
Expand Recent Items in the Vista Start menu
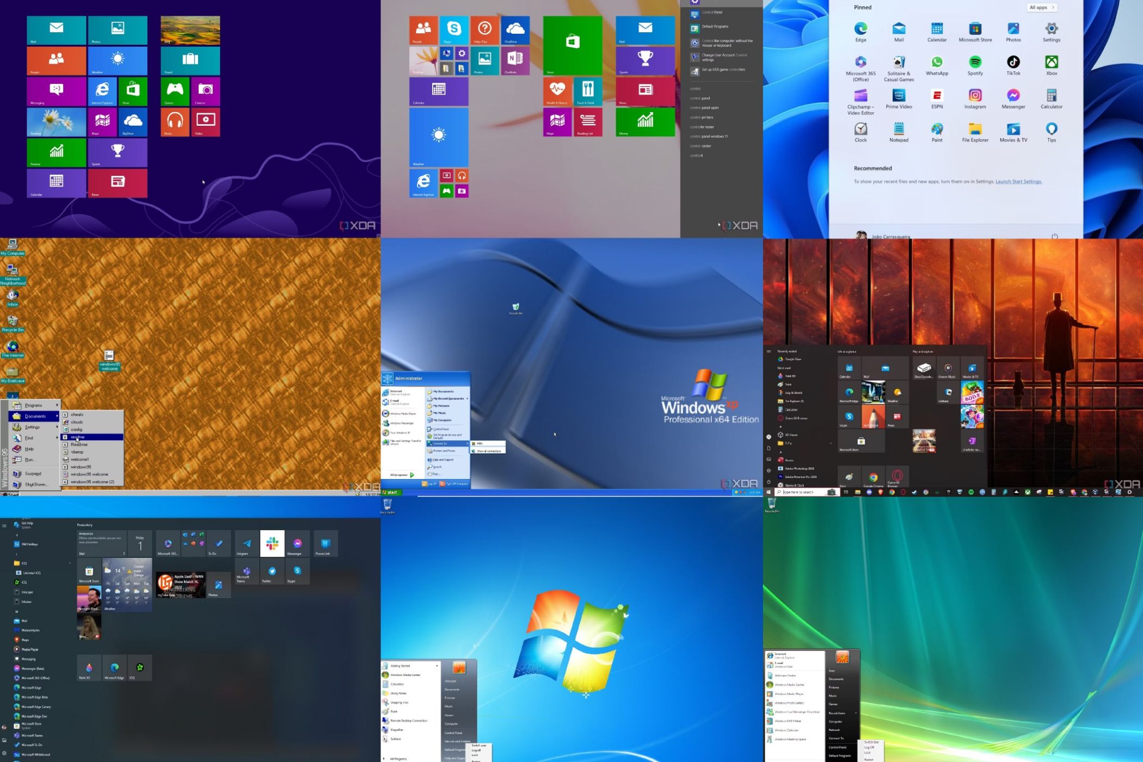837,713
